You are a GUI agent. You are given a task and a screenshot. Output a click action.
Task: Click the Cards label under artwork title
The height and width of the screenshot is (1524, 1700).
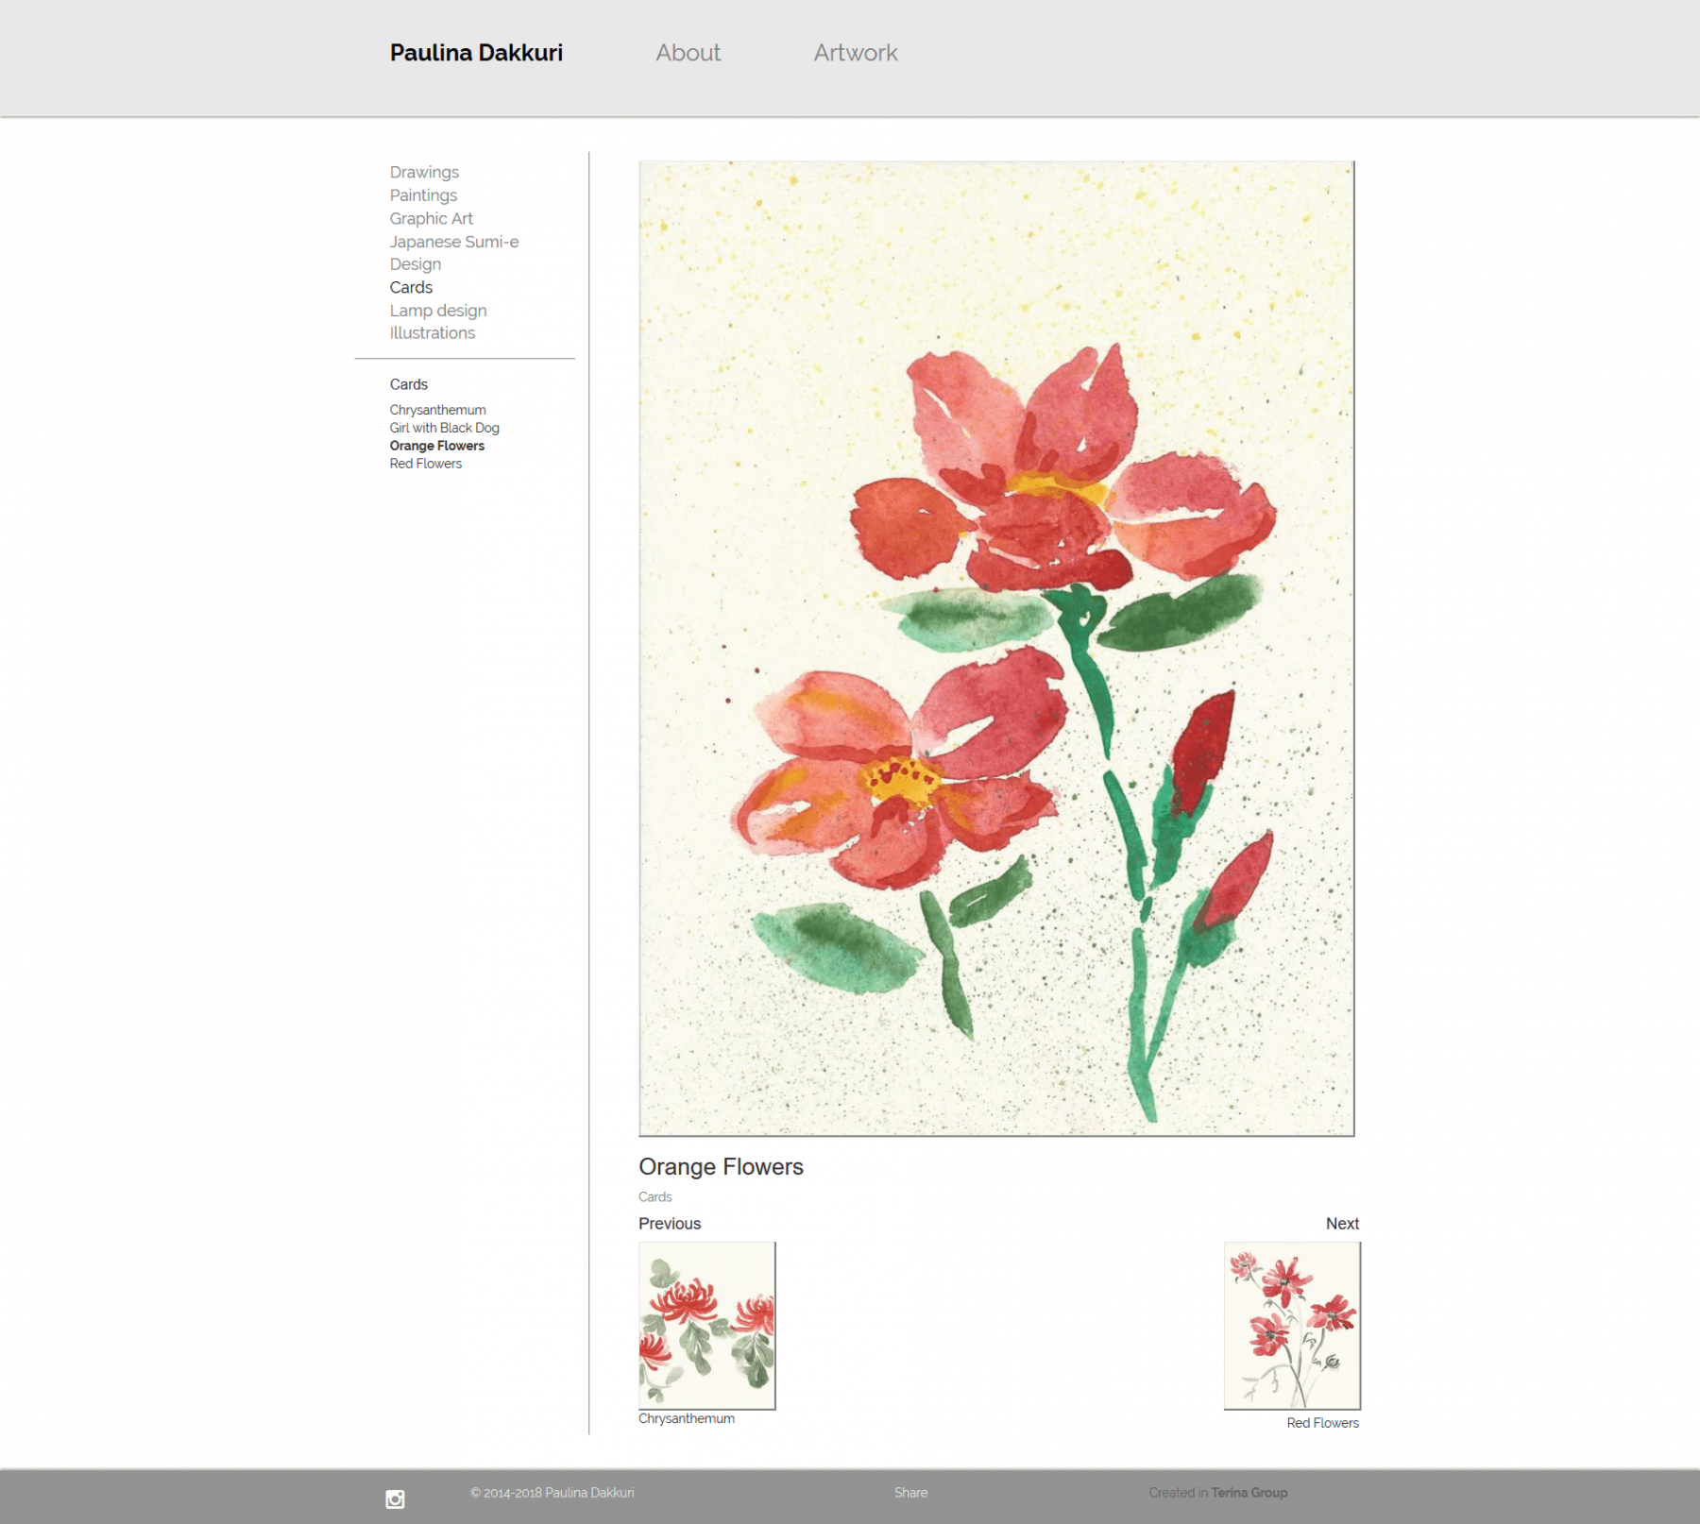click(x=654, y=1197)
